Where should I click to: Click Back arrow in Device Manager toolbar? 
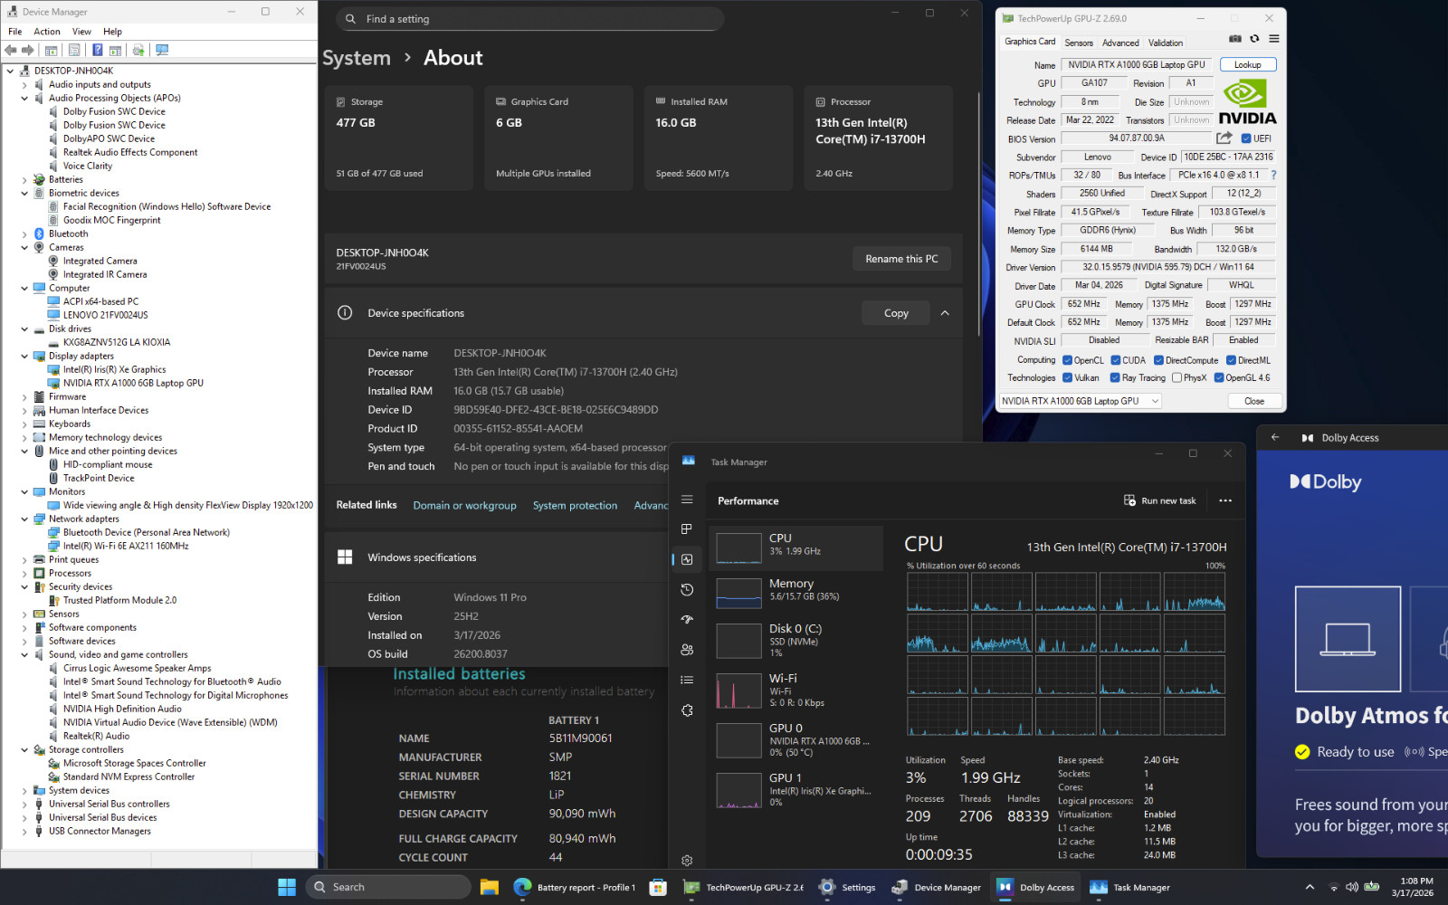tap(11, 51)
